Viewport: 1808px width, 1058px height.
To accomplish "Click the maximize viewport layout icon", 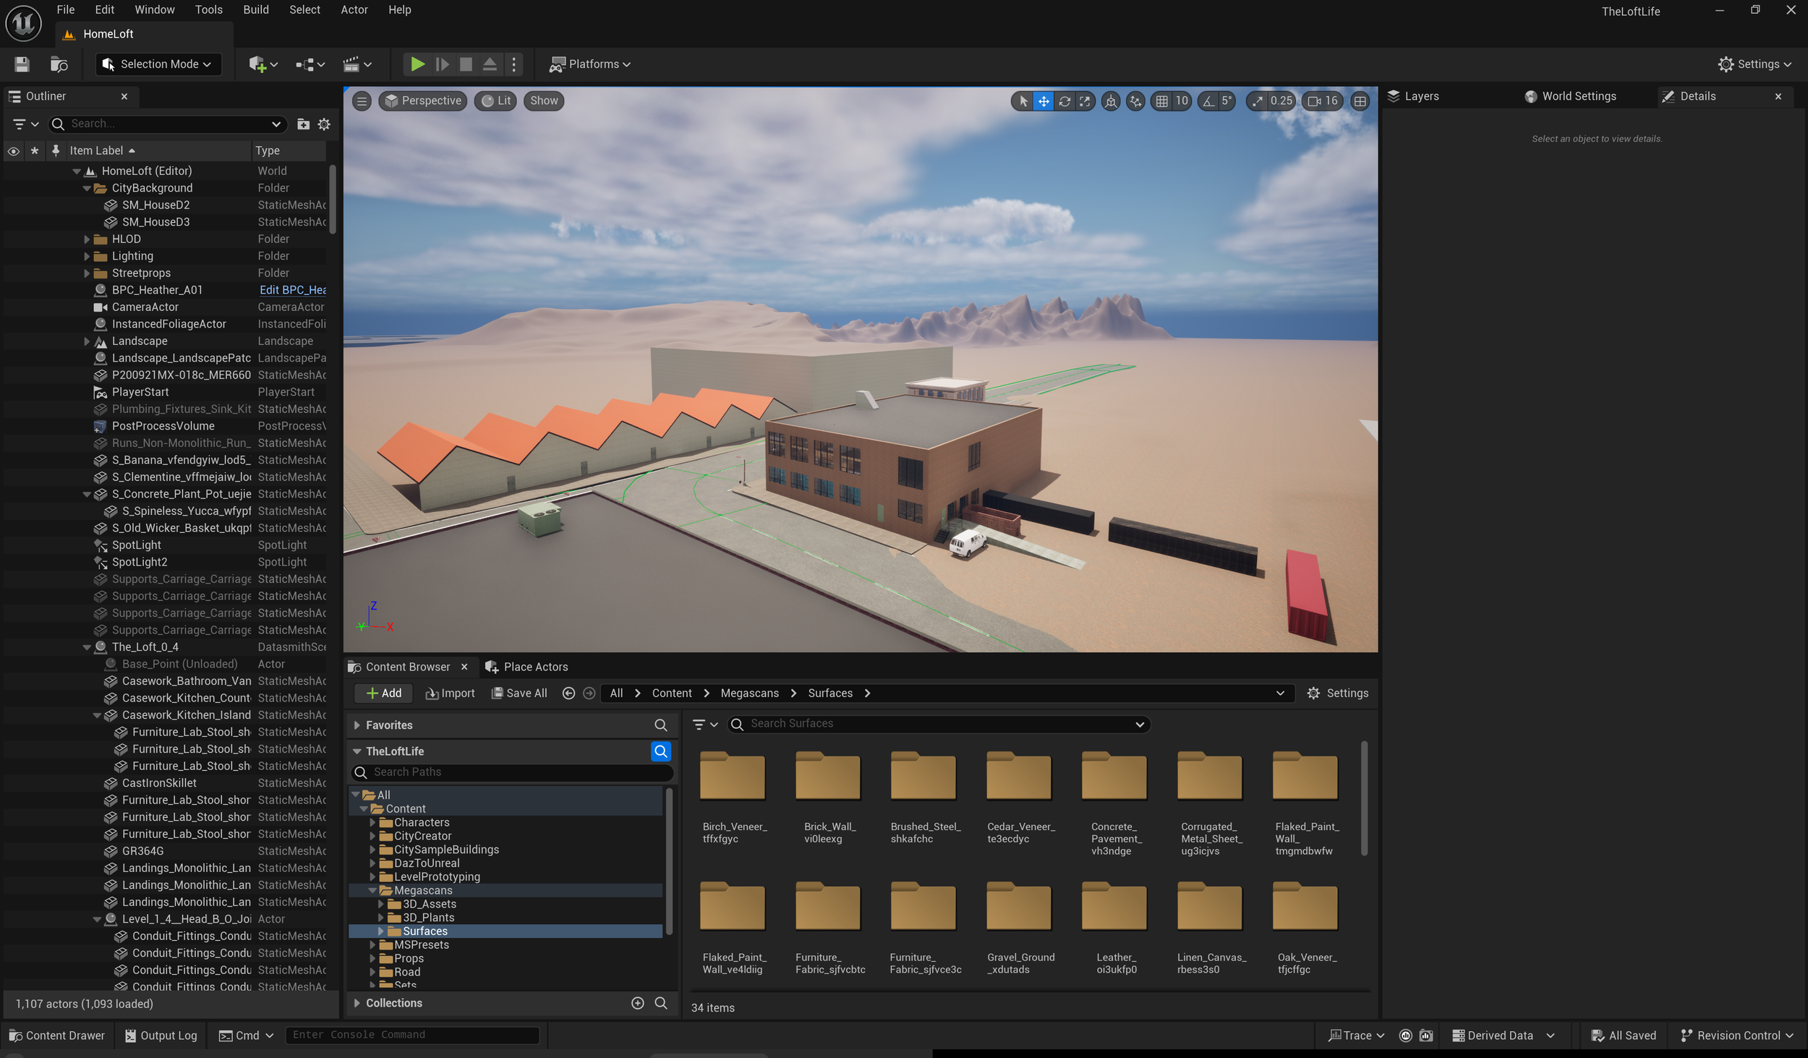I will coord(1360,101).
